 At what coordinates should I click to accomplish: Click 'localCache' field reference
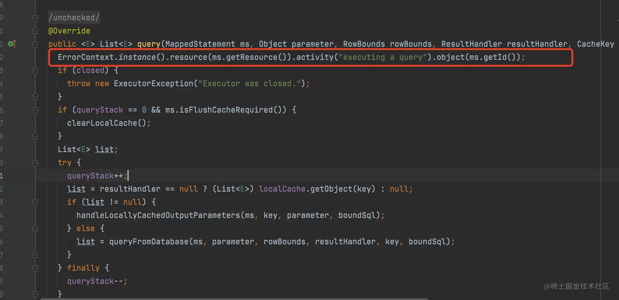282,189
